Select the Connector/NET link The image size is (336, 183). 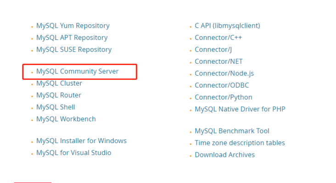[218, 61]
